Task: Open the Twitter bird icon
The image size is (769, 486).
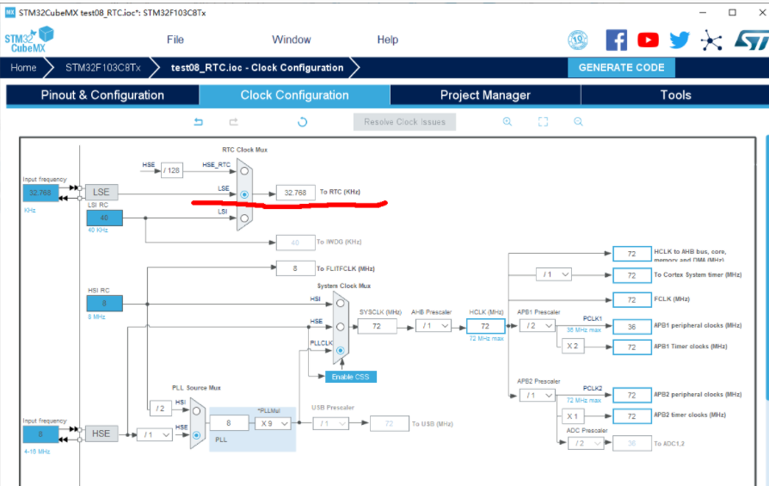Action: point(680,40)
